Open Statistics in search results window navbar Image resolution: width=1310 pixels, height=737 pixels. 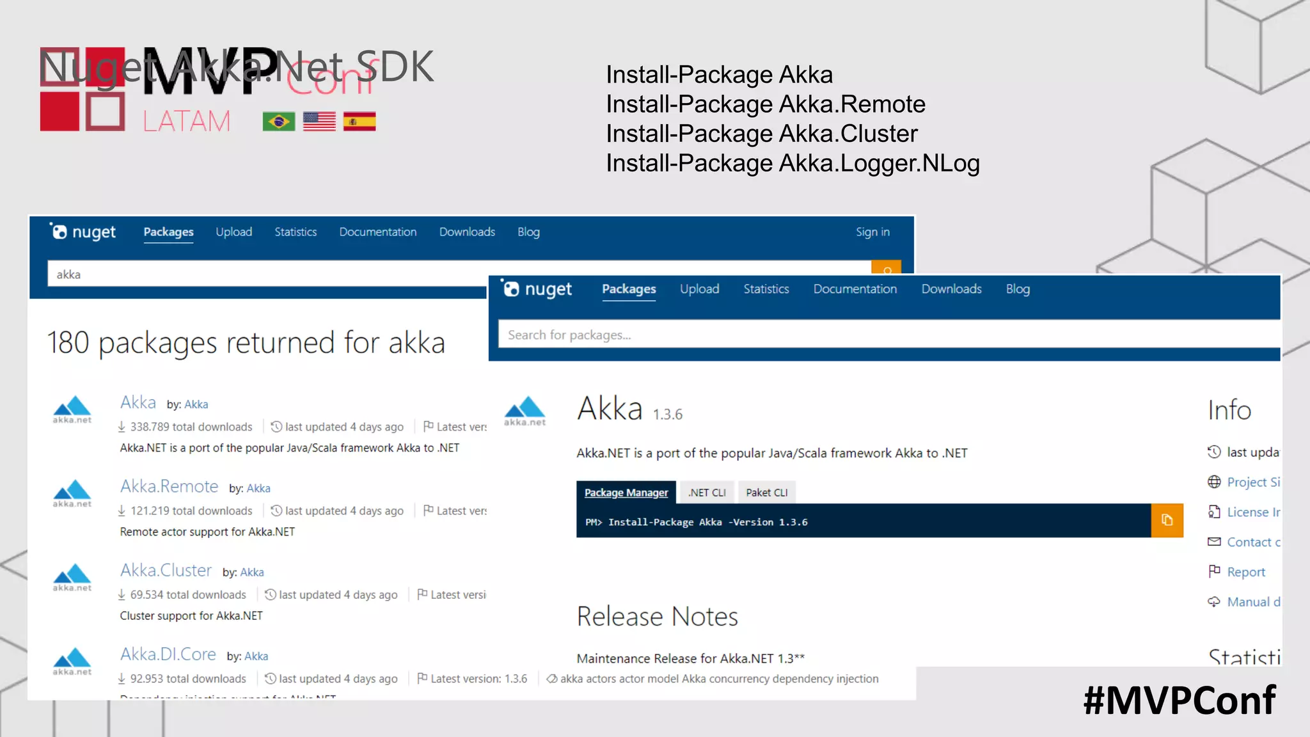coord(296,232)
